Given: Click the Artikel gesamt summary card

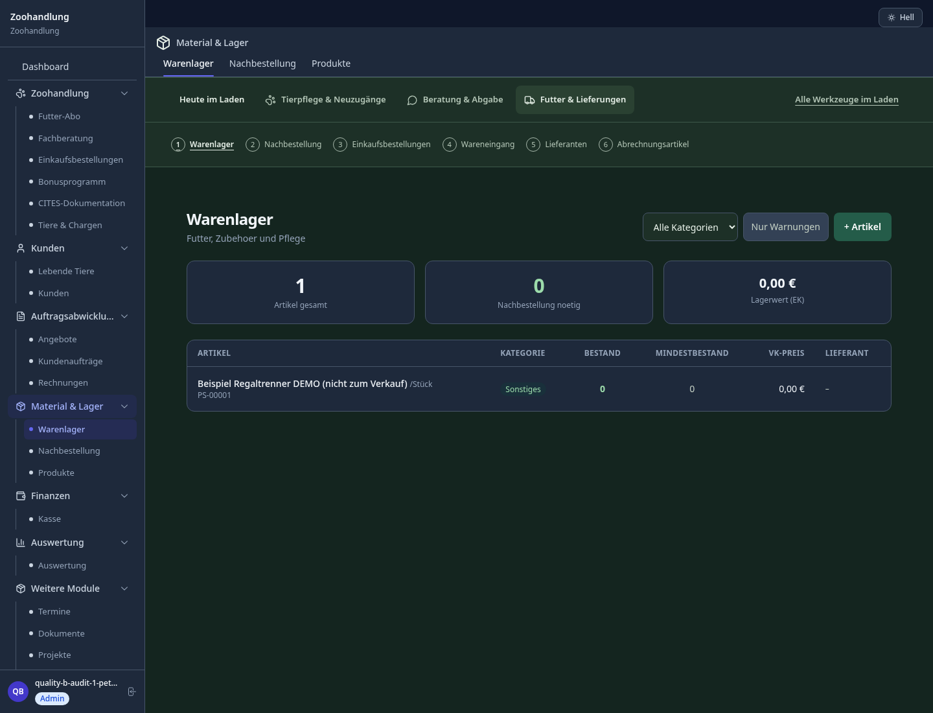Looking at the screenshot, I should [301, 292].
